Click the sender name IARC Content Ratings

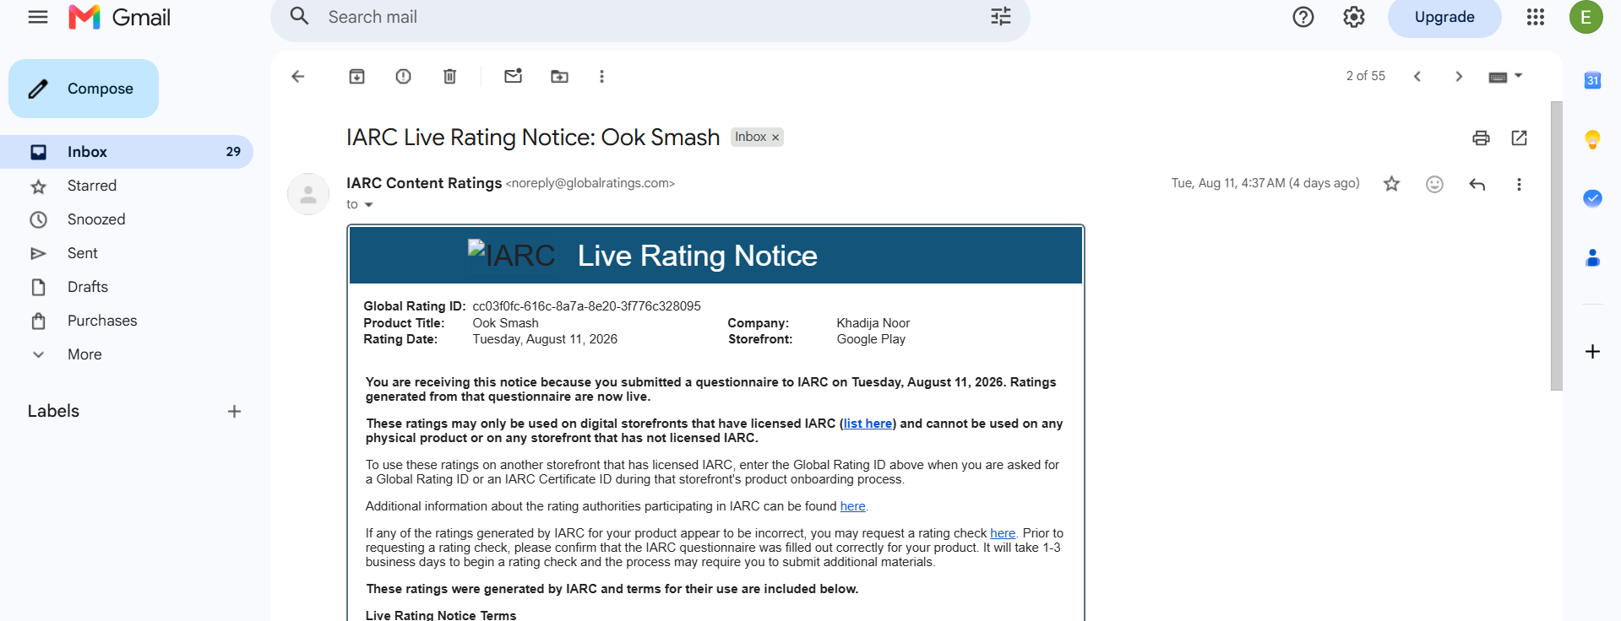tap(424, 183)
